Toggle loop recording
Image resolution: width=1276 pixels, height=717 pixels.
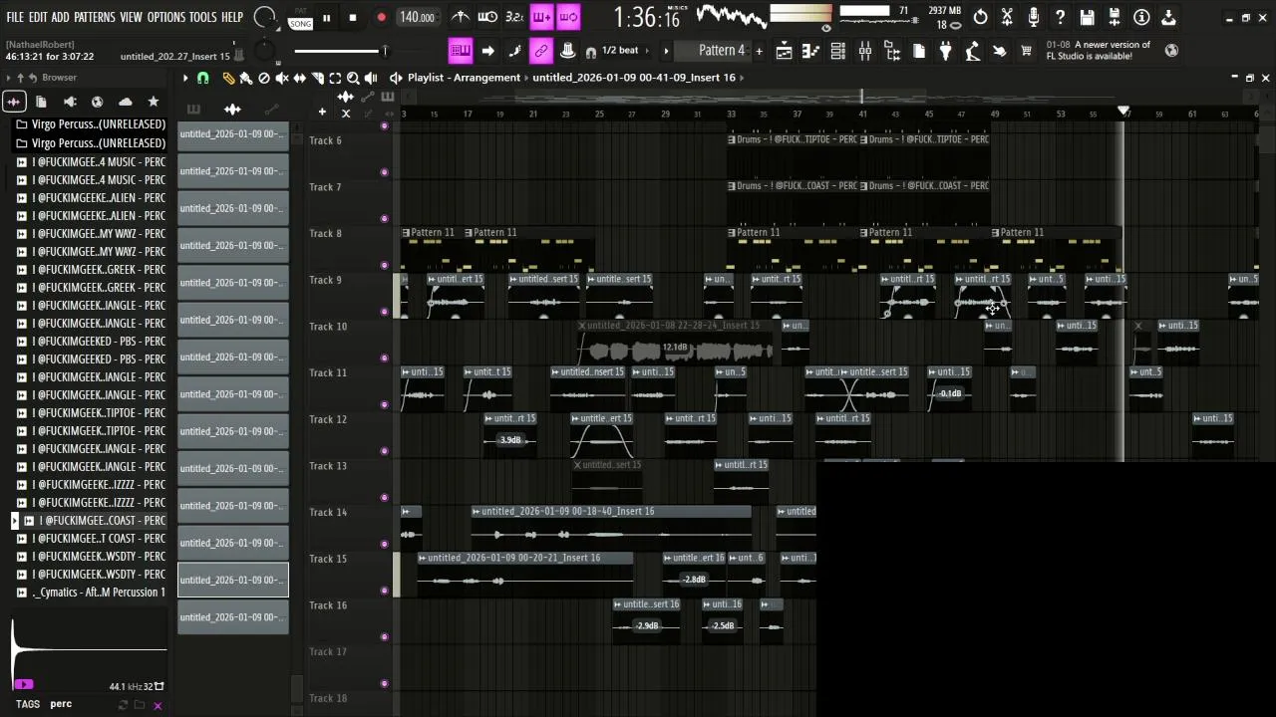tap(568, 17)
